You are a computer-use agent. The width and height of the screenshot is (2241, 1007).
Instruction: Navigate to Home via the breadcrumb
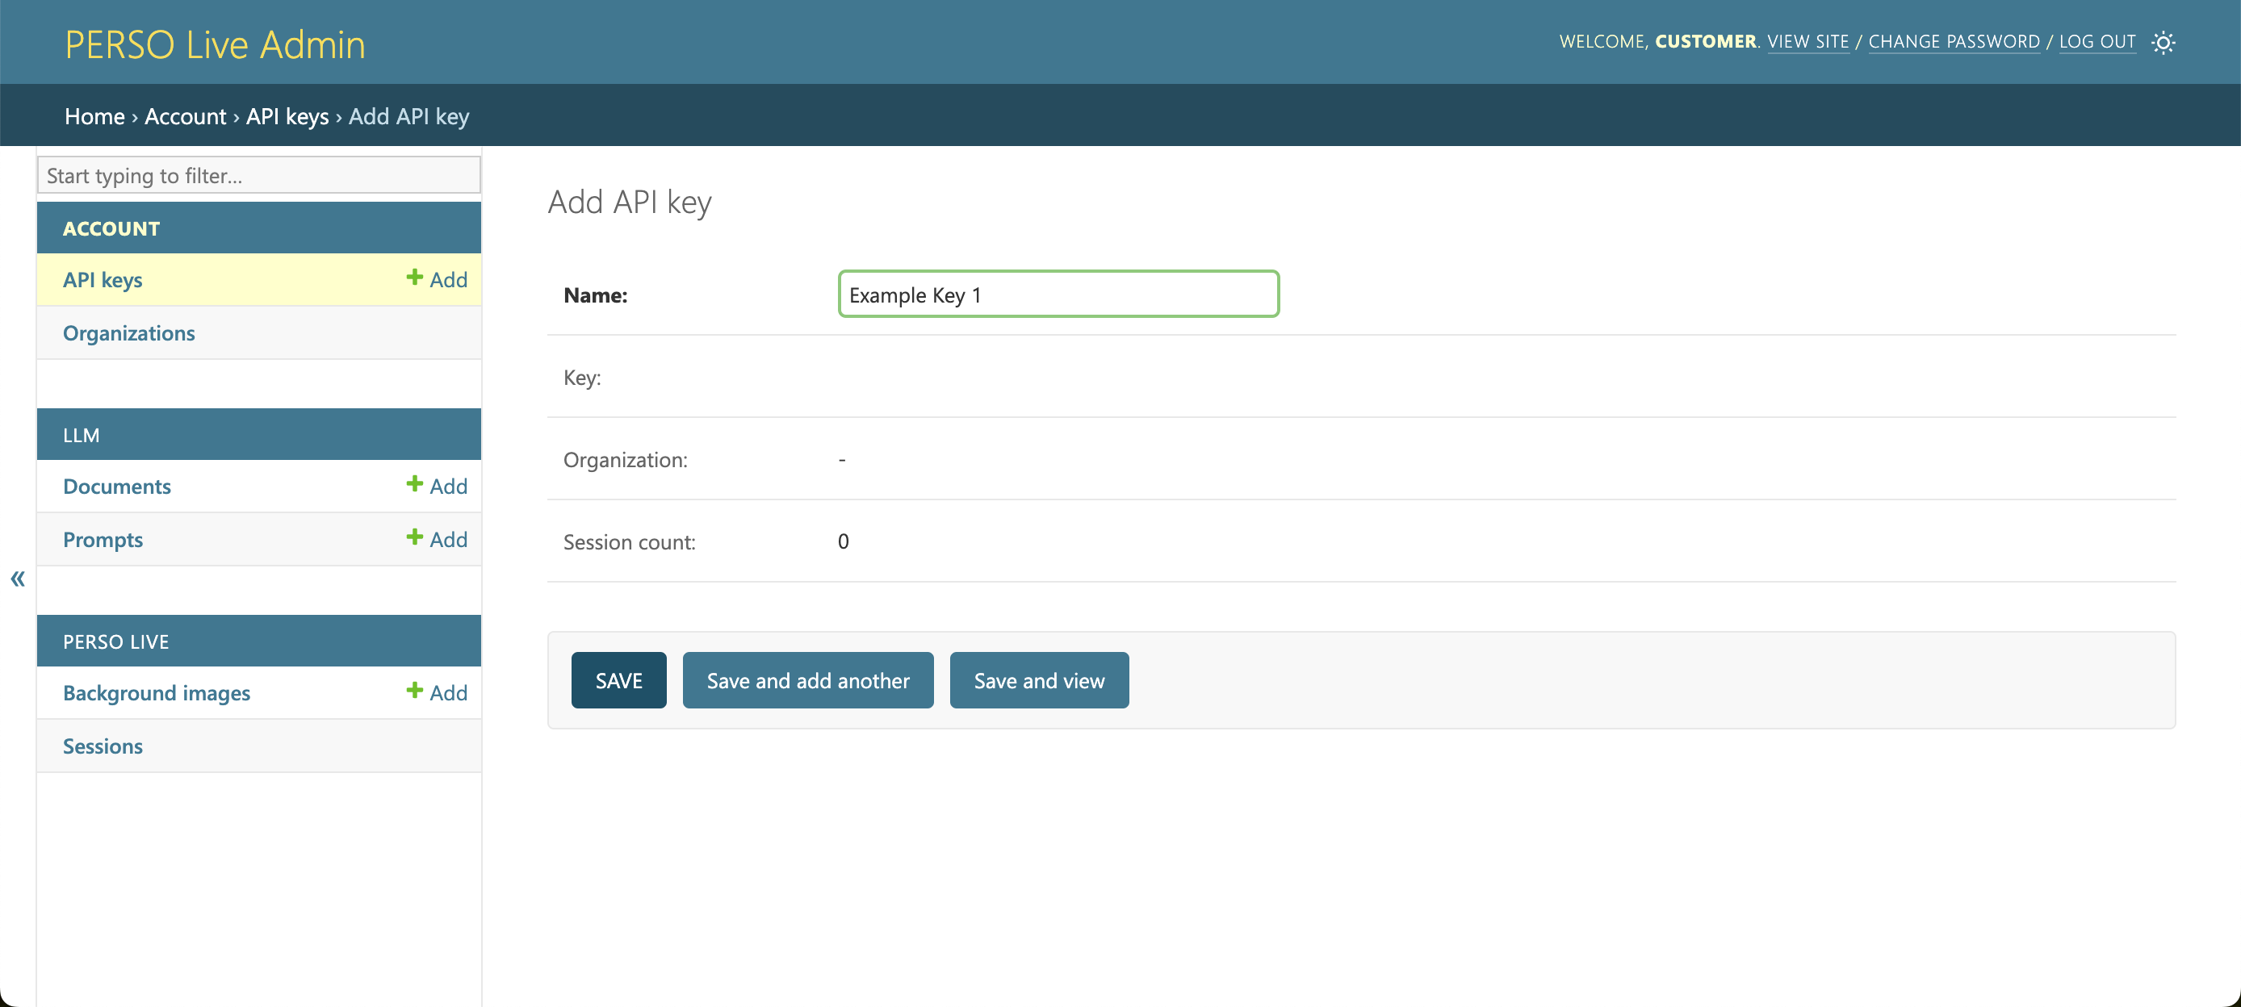coord(94,115)
